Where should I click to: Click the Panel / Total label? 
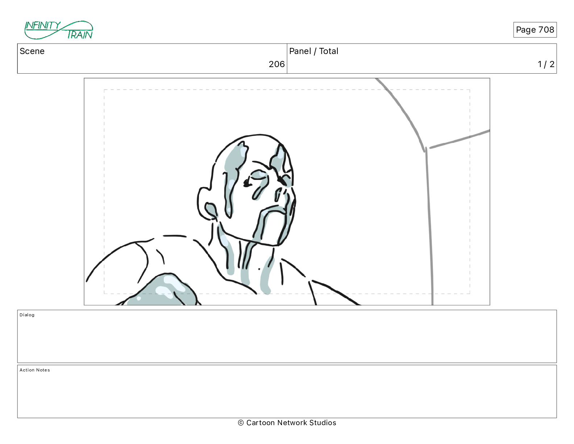[x=314, y=51]
